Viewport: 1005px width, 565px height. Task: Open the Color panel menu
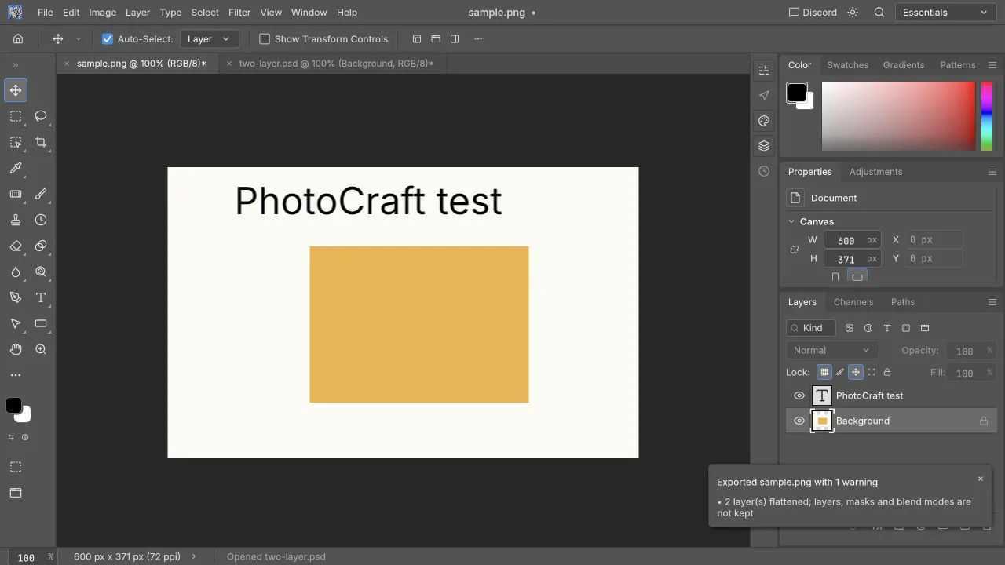tap(992, 65)
